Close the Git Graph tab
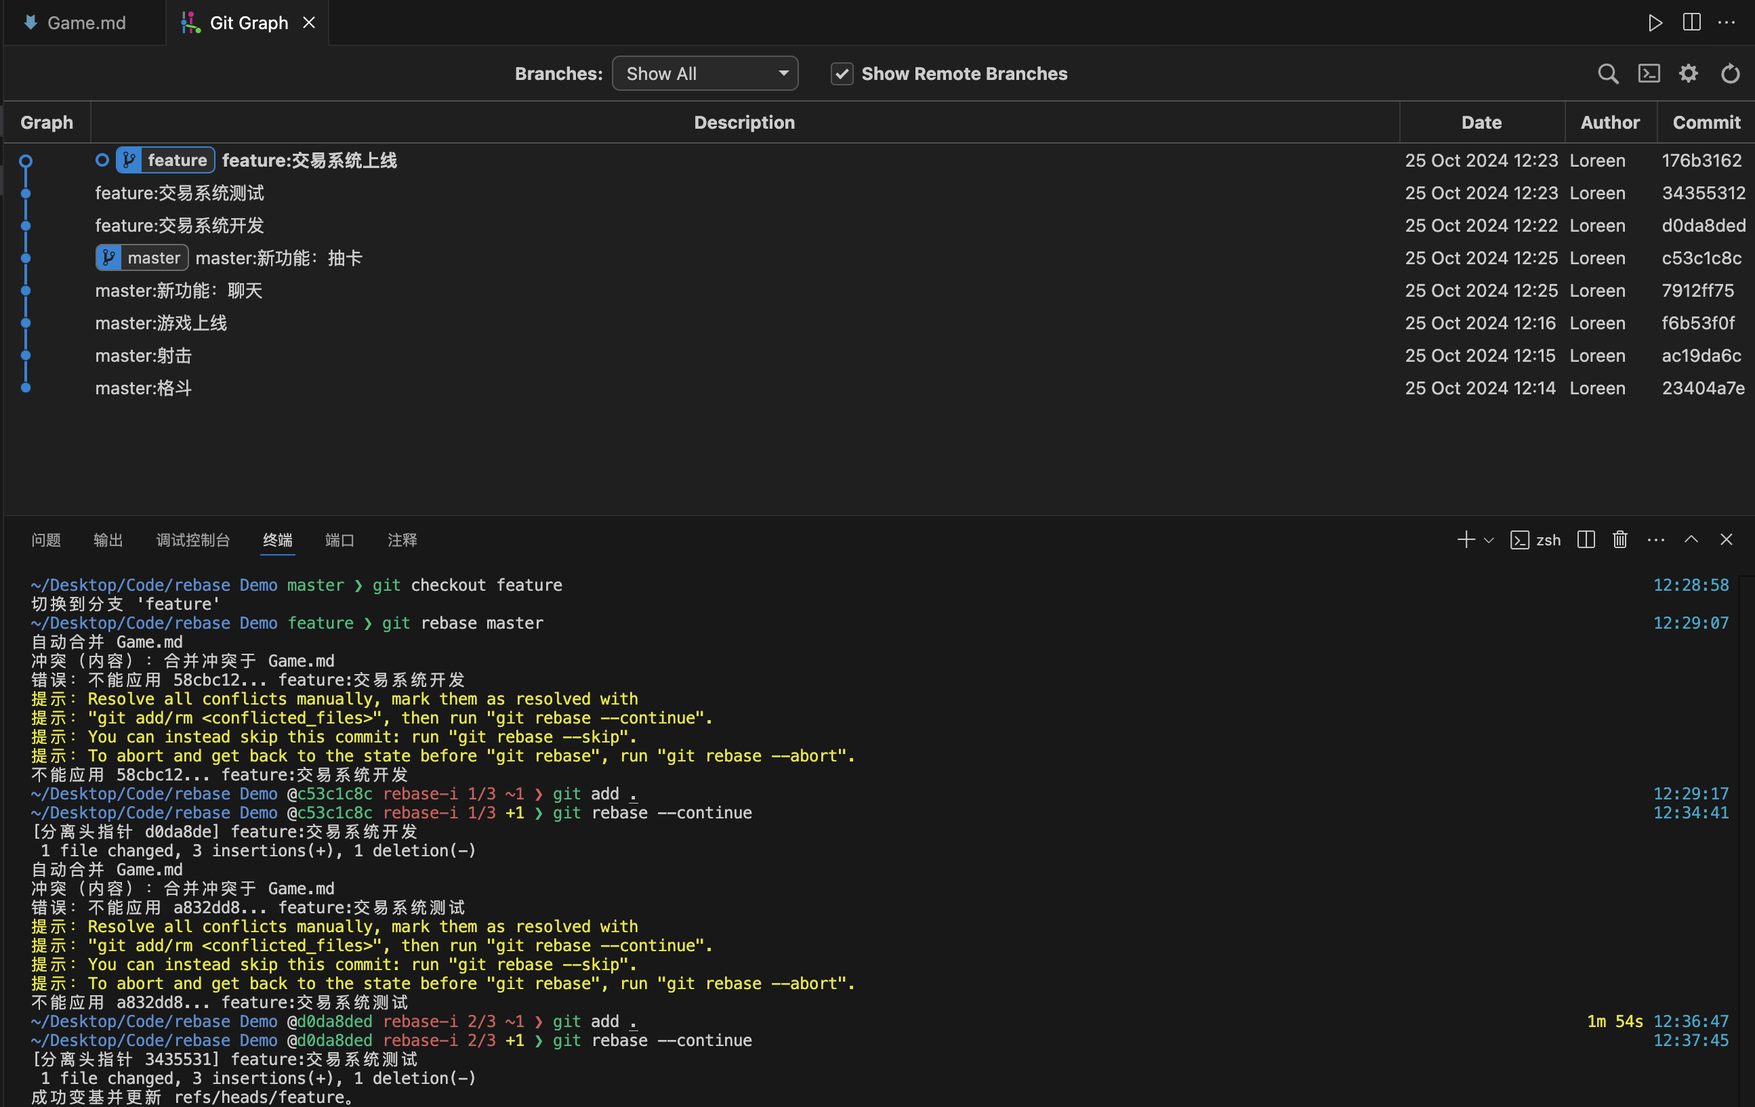 (309, 22)
